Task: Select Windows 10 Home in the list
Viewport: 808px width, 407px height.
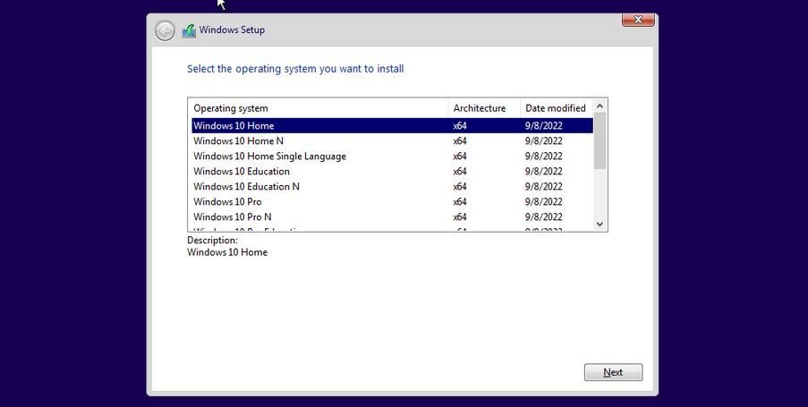Action: click(392, 126)
